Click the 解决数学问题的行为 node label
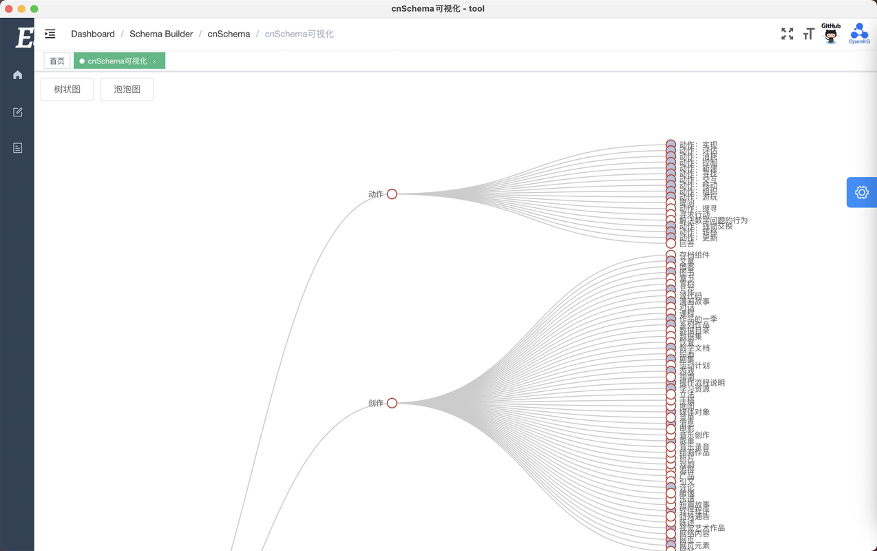Screen dimensions: 877x551 (713, 220)
